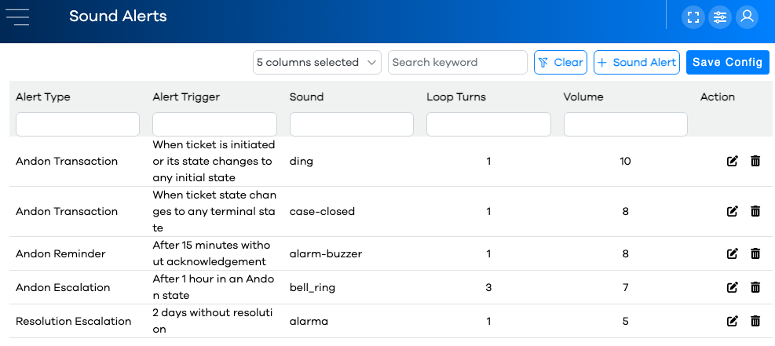775x346 pixels.
Task: Sort by Alert Type column header
Action: point(43,97)
